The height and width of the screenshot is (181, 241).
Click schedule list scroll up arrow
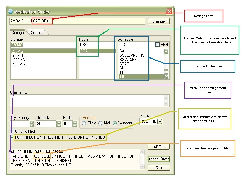pos(166,51)
